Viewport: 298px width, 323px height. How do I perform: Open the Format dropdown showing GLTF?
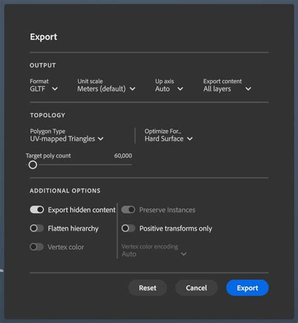click(43, 89)
